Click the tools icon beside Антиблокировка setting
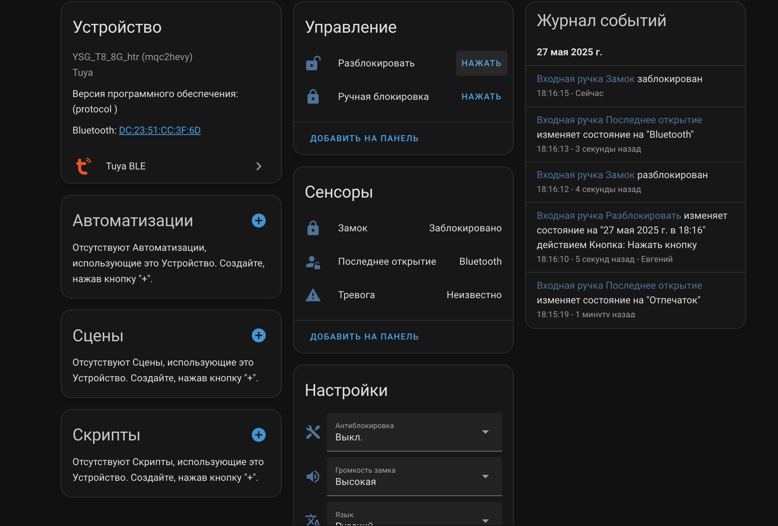778x526 pixels. [x=313, y=432]
